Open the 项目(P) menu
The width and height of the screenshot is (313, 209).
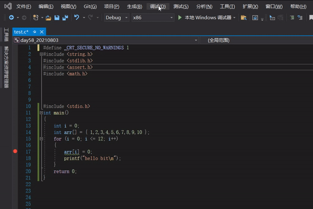coord(112,7)
